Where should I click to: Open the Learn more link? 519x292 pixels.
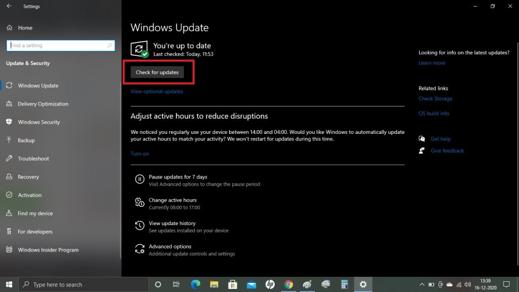[x=432, y=63]
